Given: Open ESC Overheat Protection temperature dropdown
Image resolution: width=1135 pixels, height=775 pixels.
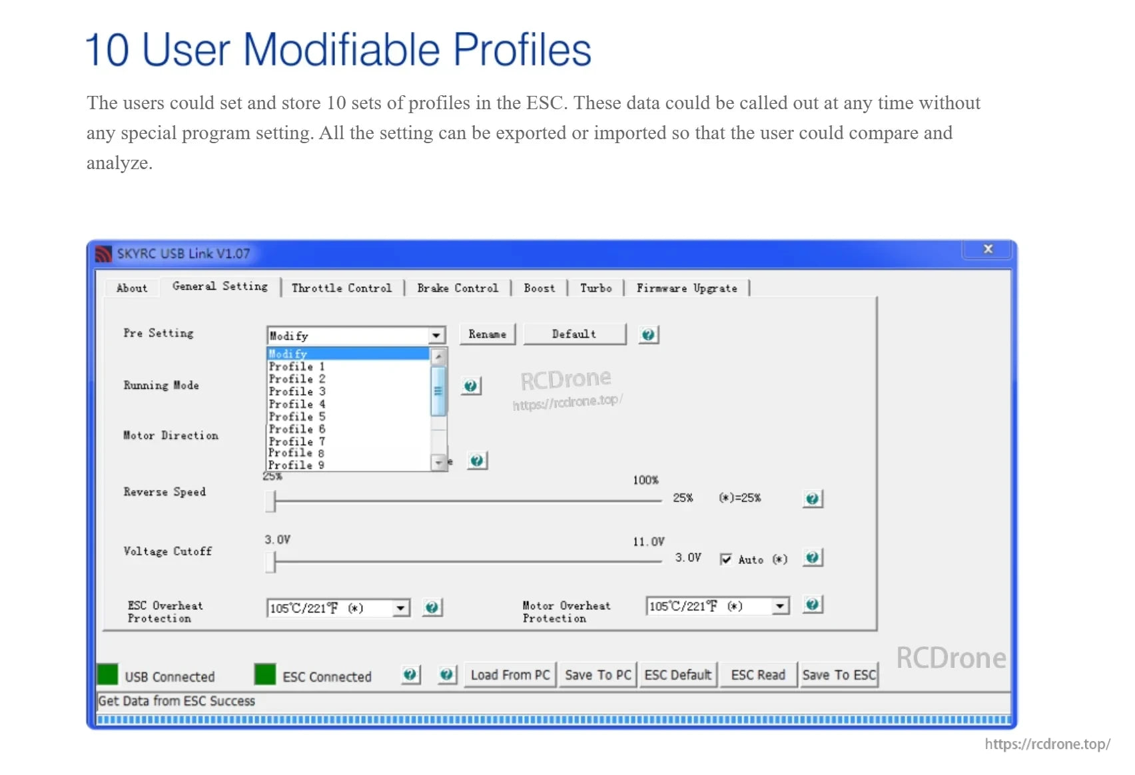Looking at the screenshot, I should (400, 608).
